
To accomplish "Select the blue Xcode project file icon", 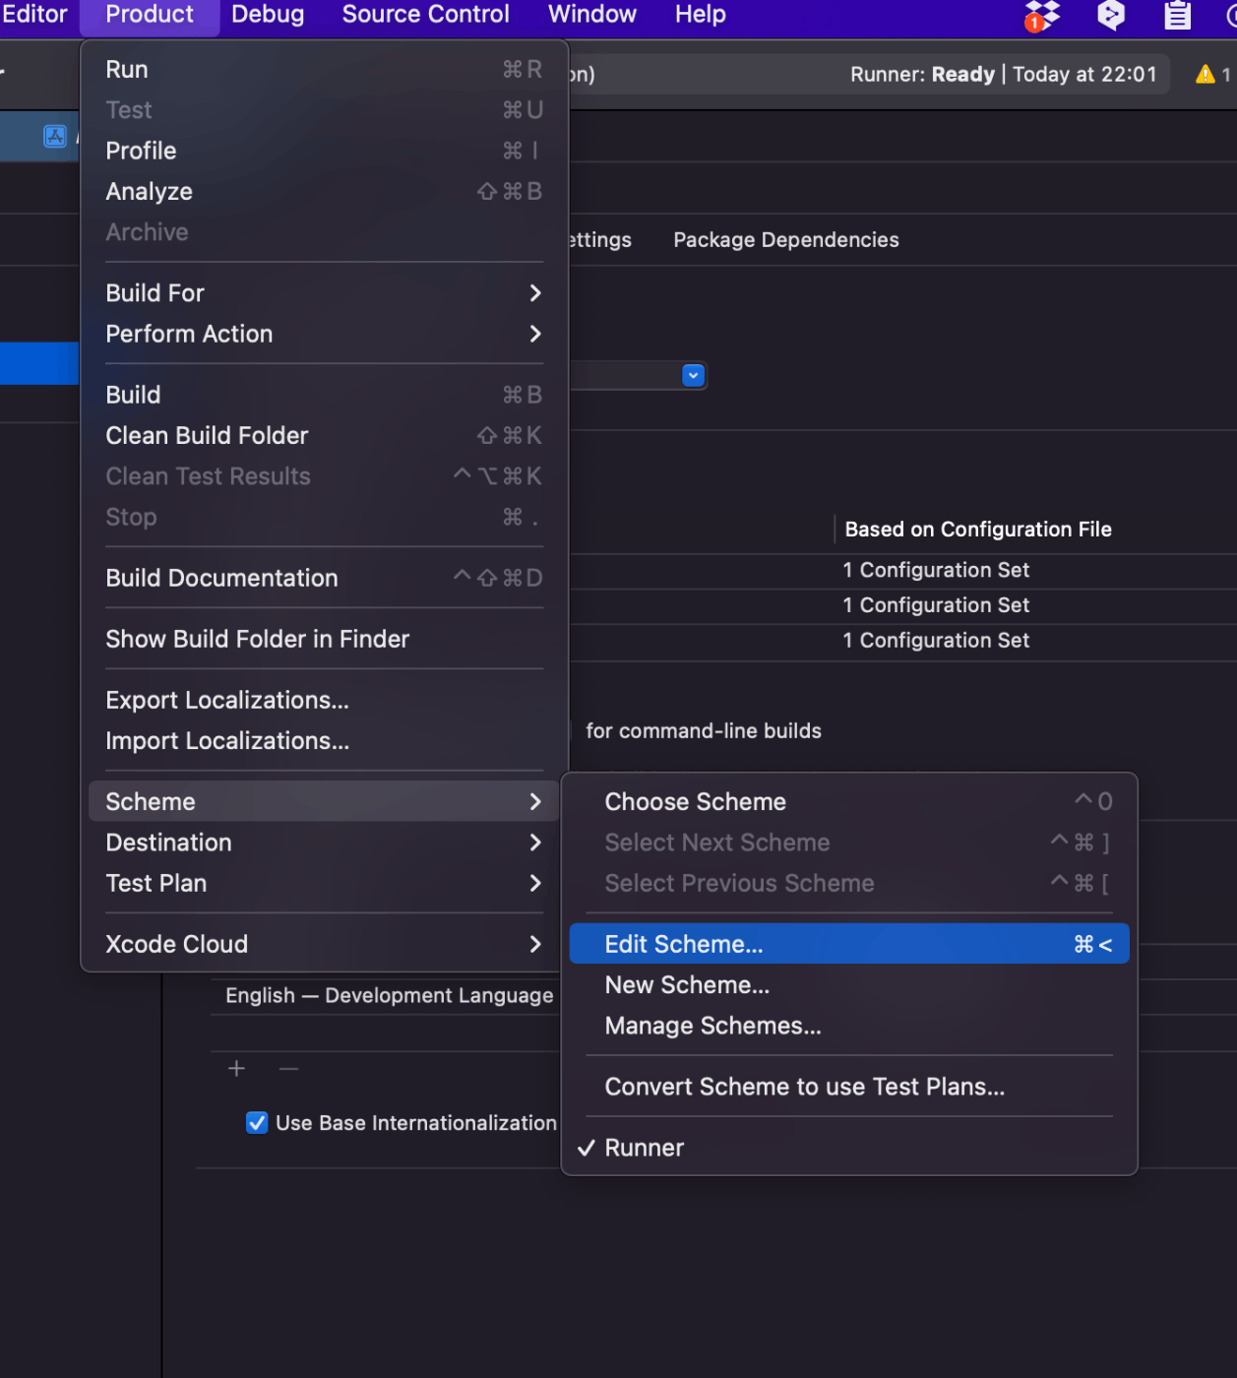I will point(55,136).
